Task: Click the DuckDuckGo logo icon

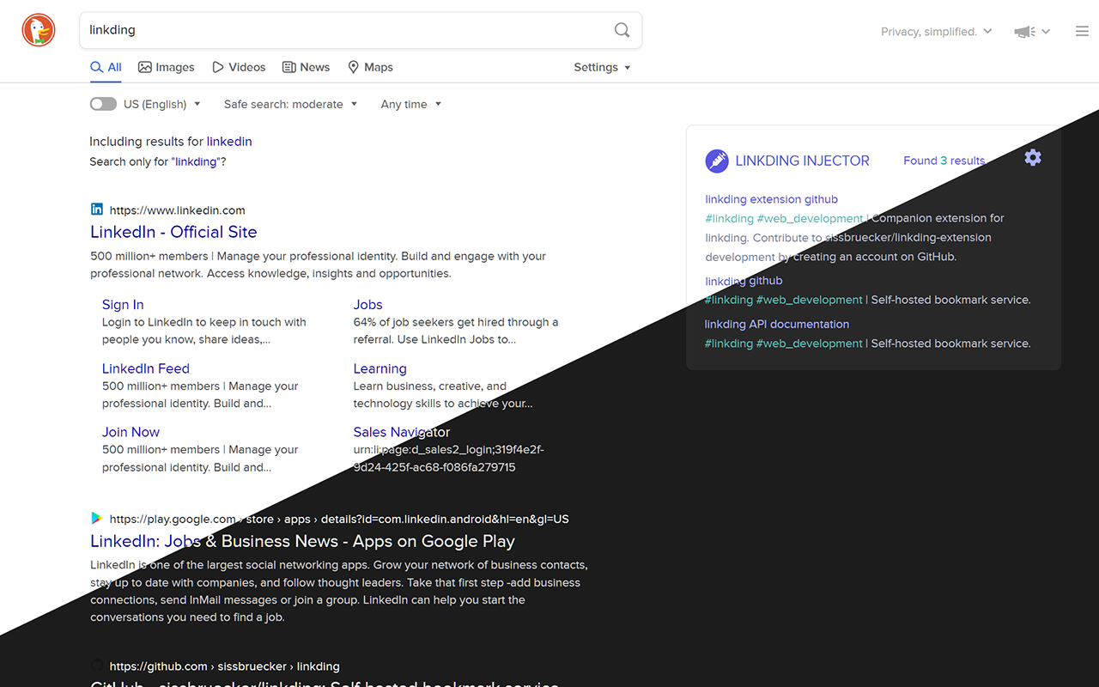Action: point(38,29)
